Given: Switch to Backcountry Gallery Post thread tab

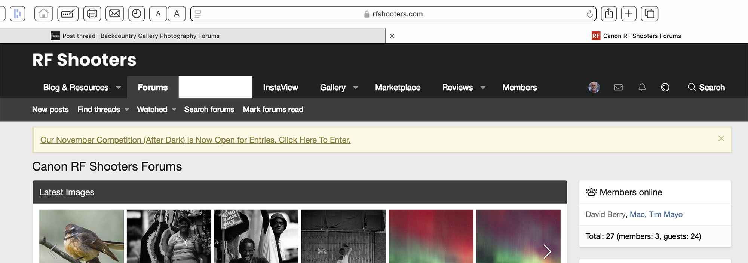Looking at the screenshot, I should click(x=141, y=36).
